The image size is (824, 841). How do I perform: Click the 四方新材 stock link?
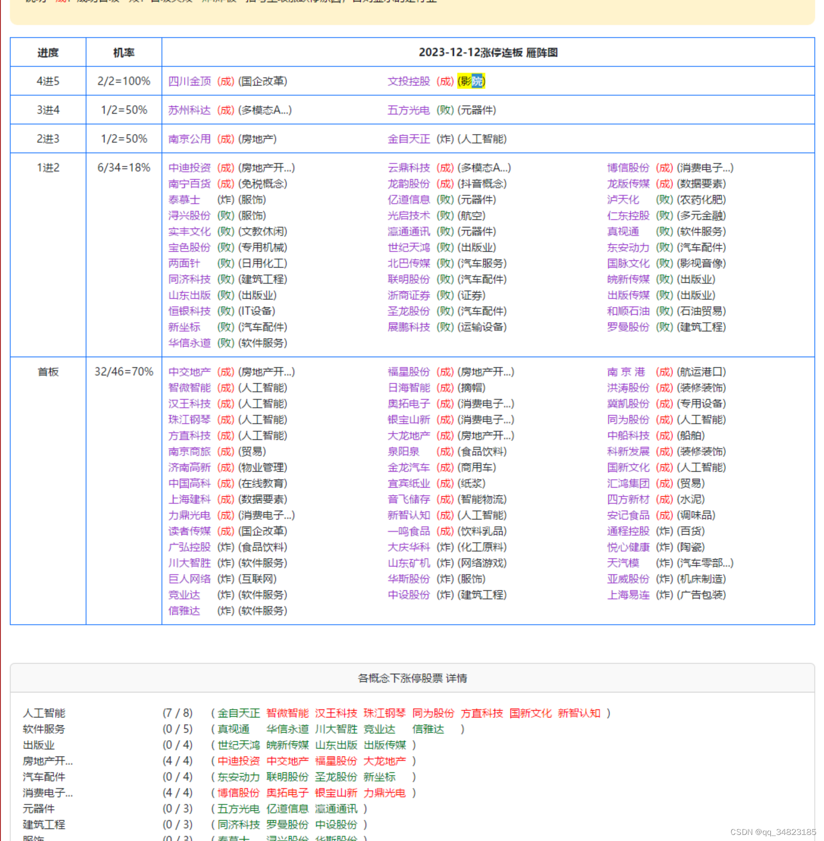[628, 500]
